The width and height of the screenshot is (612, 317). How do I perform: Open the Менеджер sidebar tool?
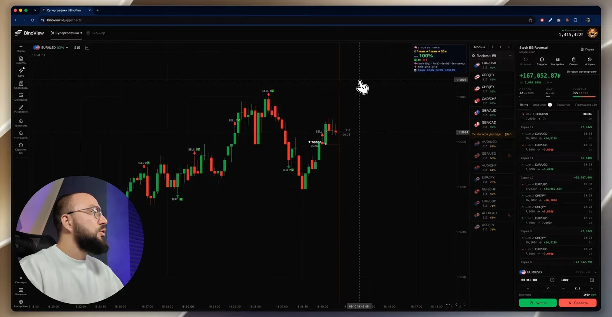coord(21,97)
